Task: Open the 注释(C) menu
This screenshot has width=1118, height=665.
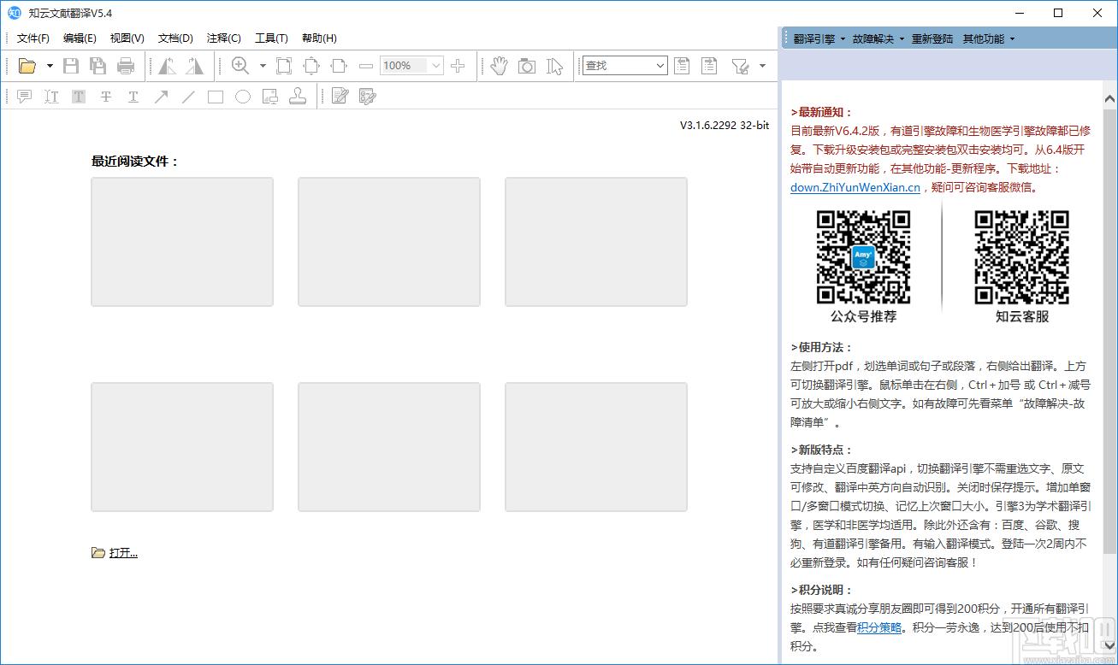Action: pyautogui.click(x=223, y=38)
